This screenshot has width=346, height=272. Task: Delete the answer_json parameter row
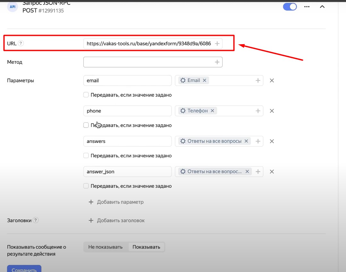coord(272,172)
